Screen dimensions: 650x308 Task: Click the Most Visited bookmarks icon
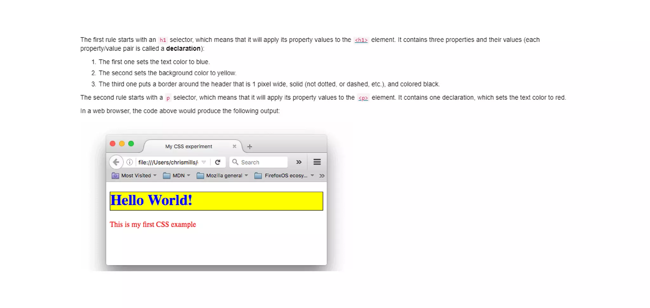115,176
